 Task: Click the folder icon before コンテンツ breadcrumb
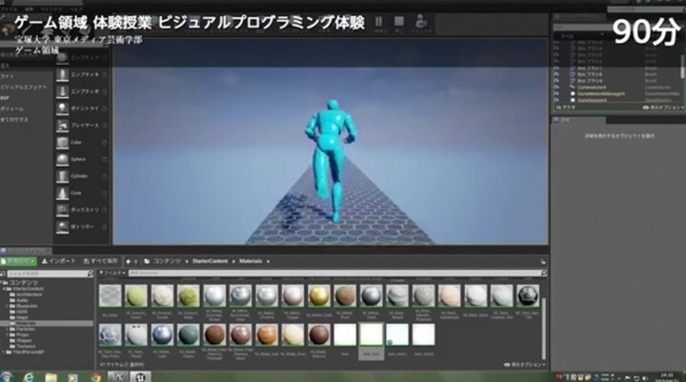pos(147,261)
